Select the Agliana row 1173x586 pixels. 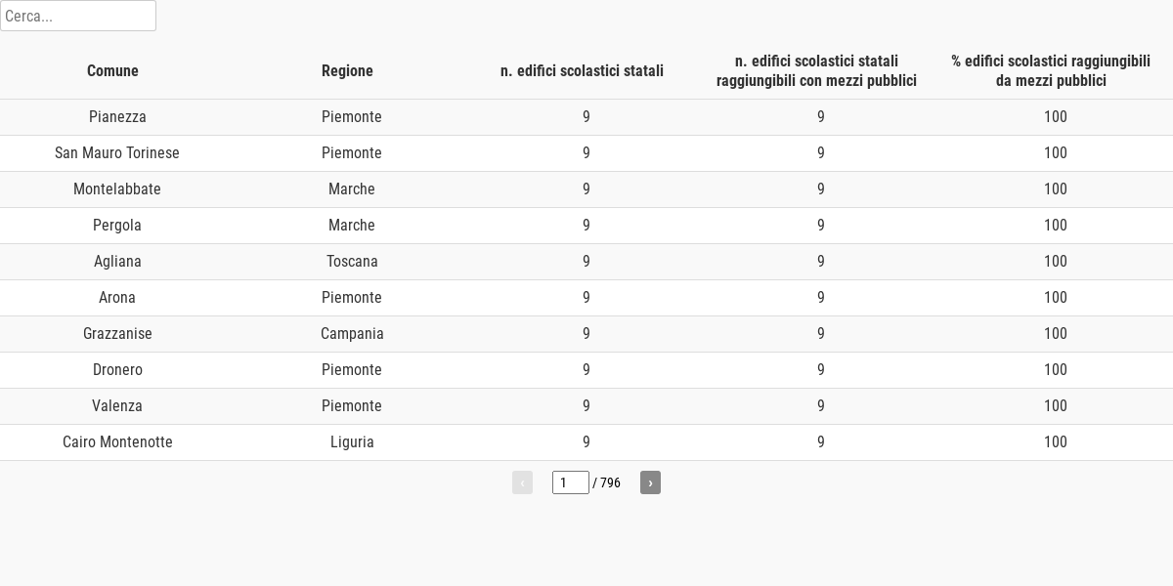coord(586,262)
